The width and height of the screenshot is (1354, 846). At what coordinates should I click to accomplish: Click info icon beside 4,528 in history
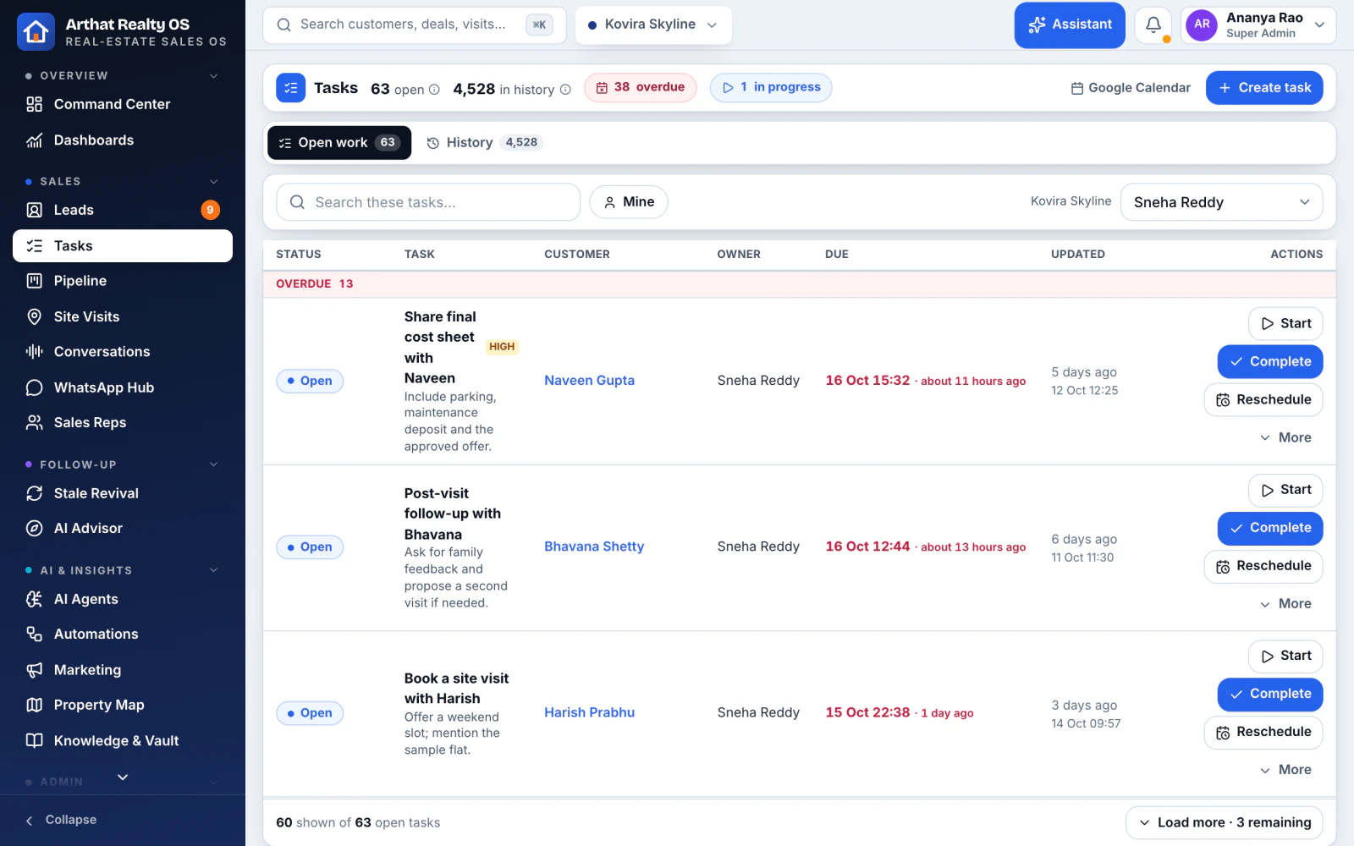pyautogui.click(x=565, y=90)
